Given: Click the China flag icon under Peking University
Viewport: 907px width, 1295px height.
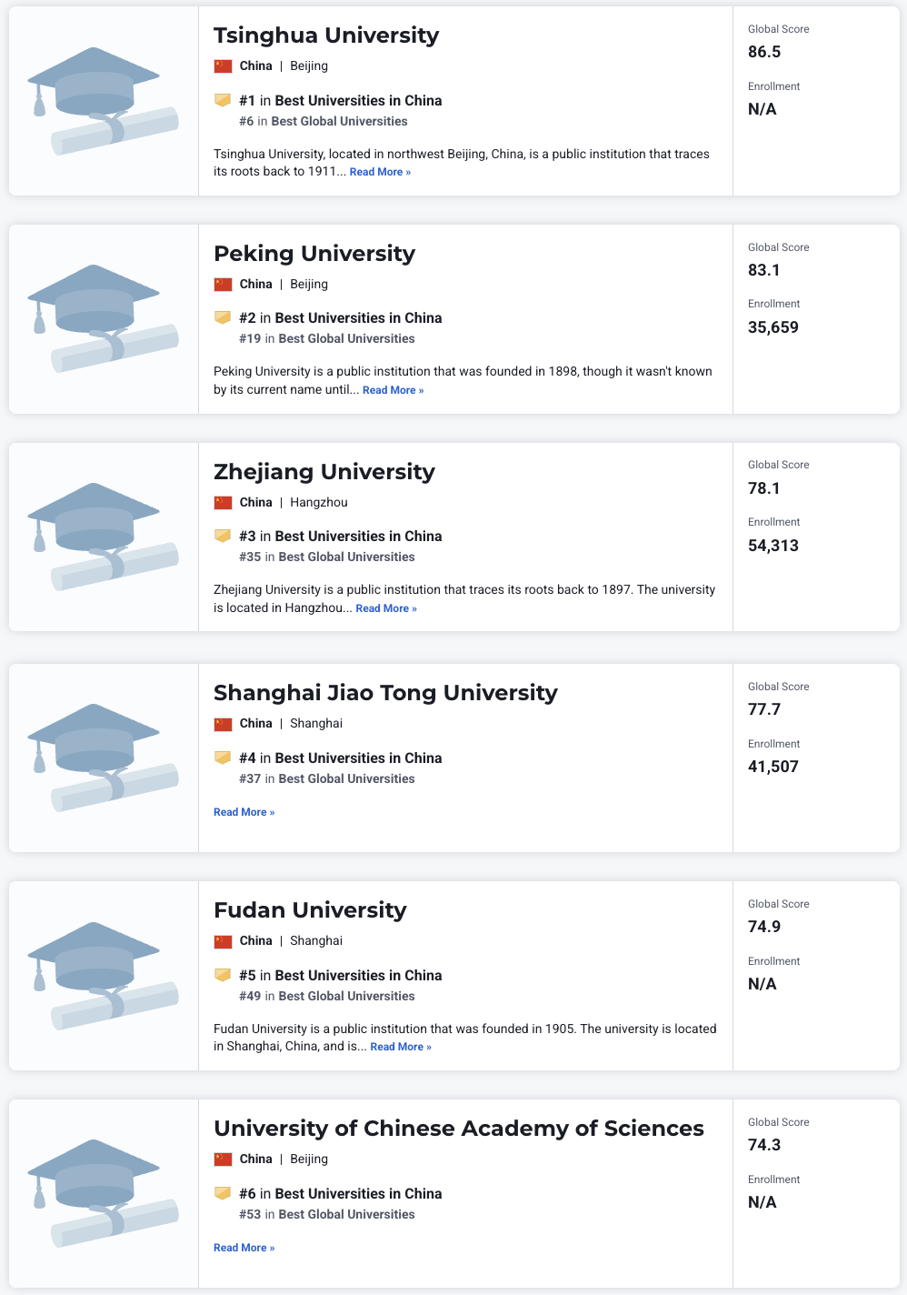Looking at the screenshot, I should pyautogui.click(x=223, y=285).
